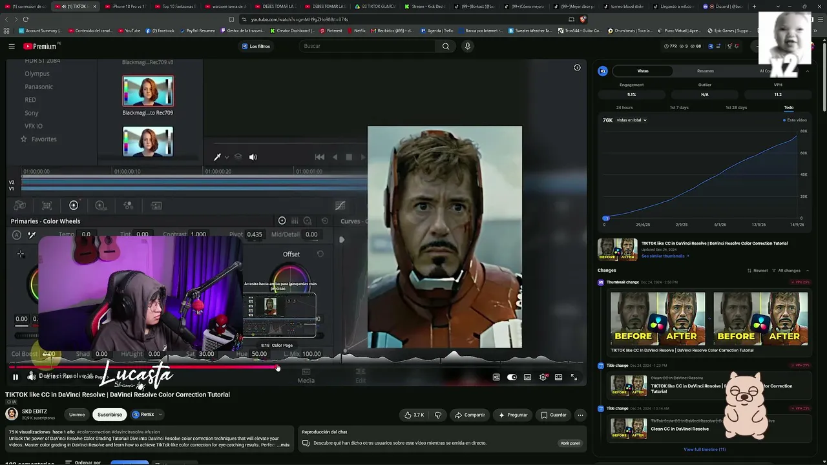Switch to the Resumen tab

706,71
